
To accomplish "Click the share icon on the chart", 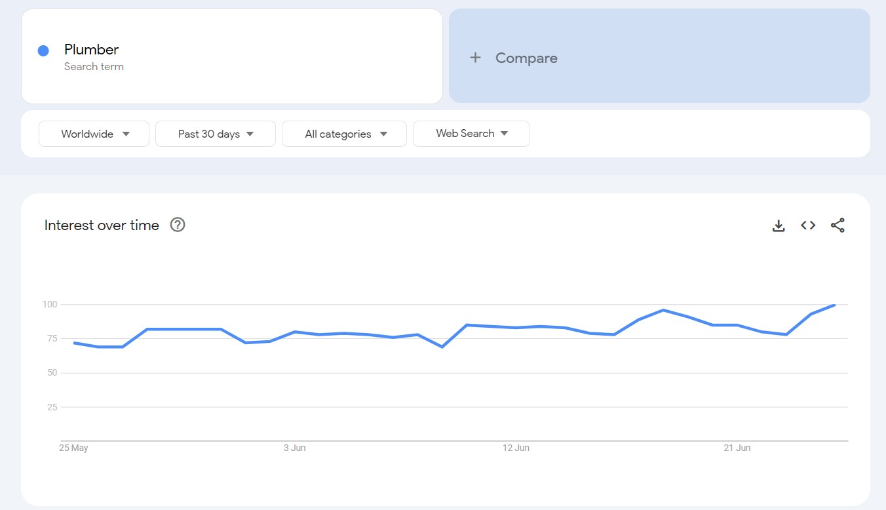I will 838,226.
